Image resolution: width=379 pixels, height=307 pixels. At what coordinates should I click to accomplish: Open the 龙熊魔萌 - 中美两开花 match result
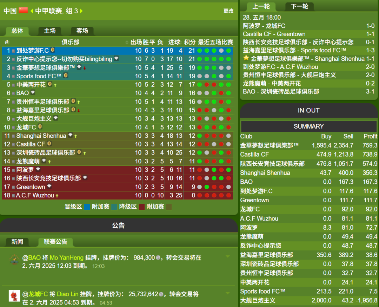coord(309,83)
